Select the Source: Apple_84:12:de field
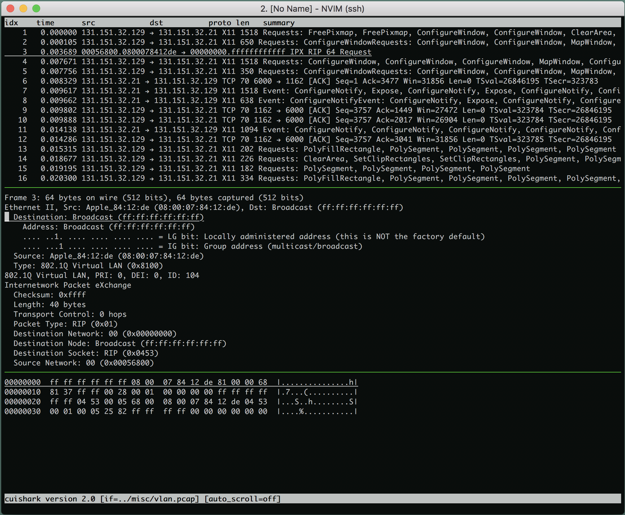The width and height of the screenshot is (625, 515). (x=108, y=256)
